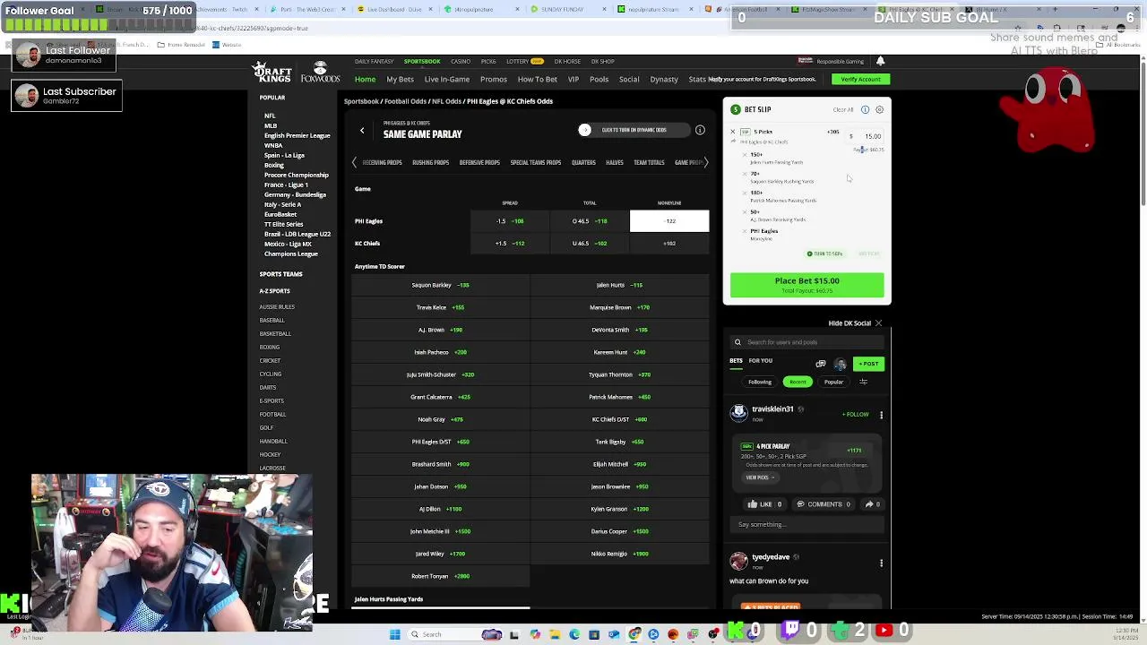Image resolution: width=1147 pixels, height=645 pixels.
Task: Click Say something comment field
Action: click(806, 525)
